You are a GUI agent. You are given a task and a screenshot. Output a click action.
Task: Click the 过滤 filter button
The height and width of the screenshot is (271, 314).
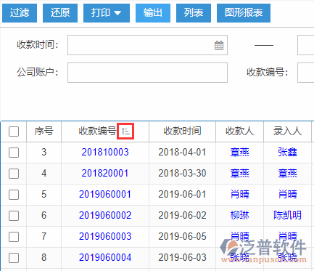pos(20,13)
